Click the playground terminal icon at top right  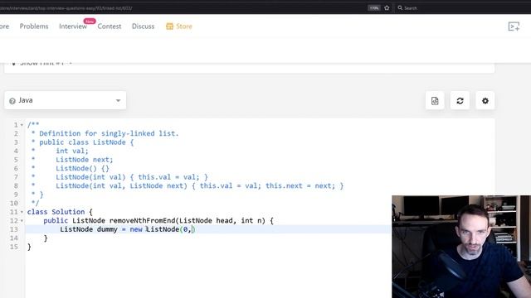click(x=514, y=26)
